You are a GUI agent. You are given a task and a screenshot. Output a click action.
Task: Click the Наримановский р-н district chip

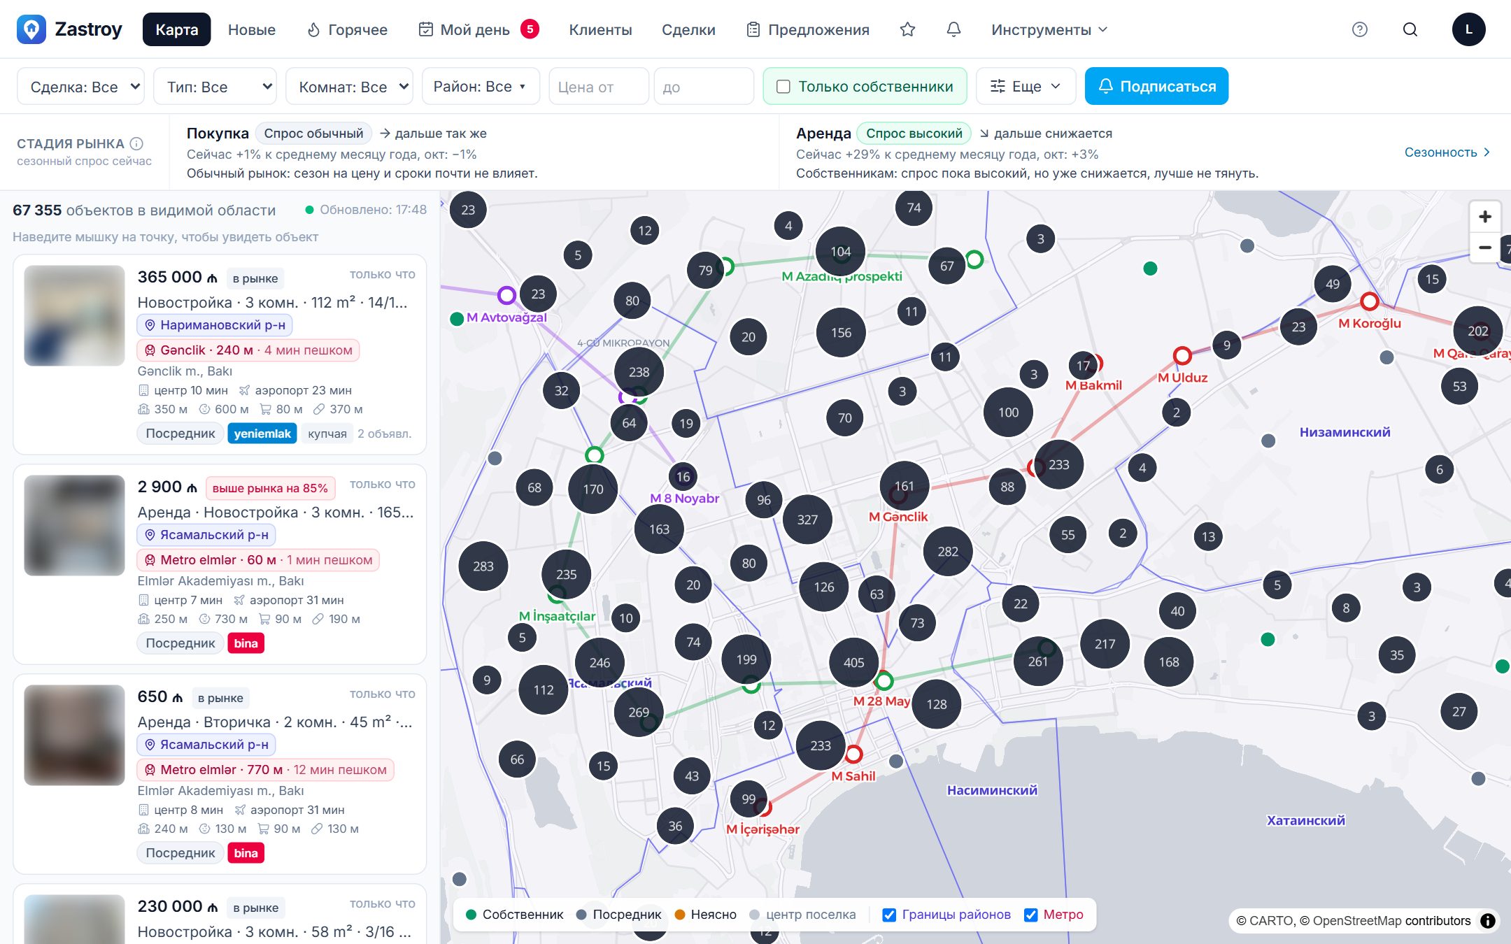click(x=215, y=325)
